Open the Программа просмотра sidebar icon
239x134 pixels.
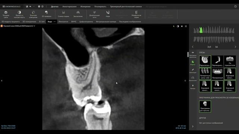193,55
